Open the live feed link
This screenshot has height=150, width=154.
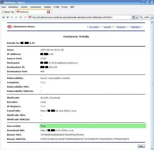click(94, 27)
